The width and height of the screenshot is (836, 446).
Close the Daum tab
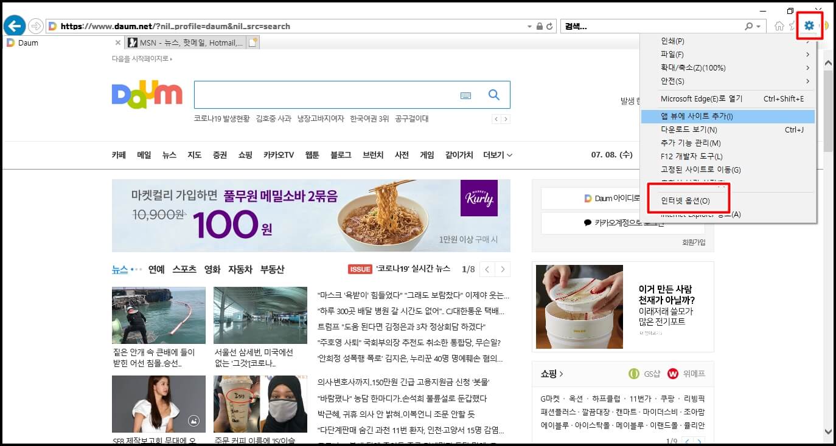[118, 43]
